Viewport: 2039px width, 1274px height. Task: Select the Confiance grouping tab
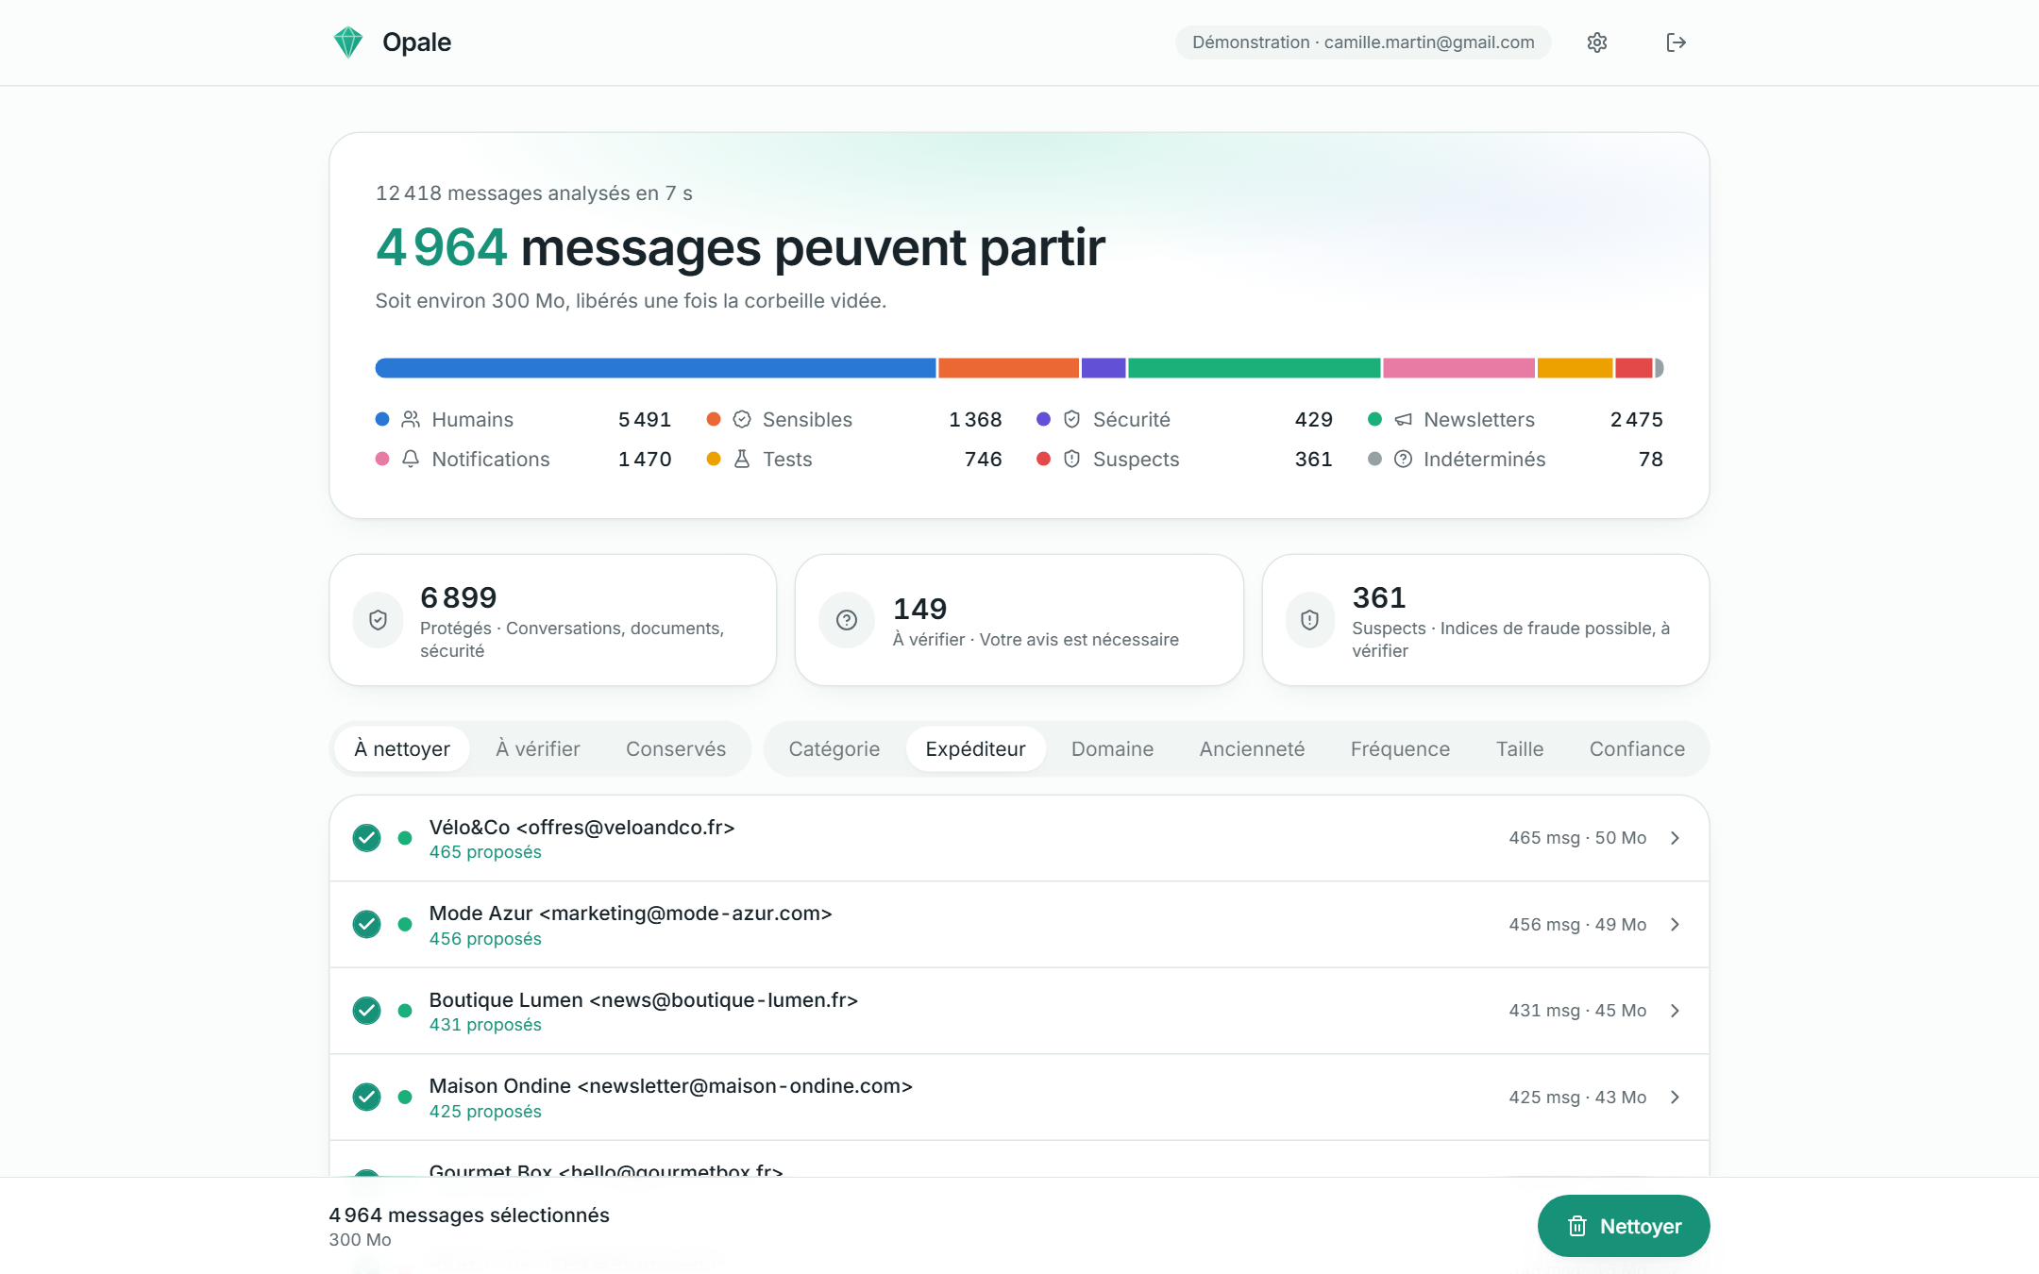[1637, 748]
